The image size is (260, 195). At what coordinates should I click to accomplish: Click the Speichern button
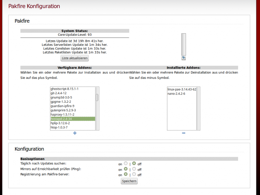[x=129, y=181]
